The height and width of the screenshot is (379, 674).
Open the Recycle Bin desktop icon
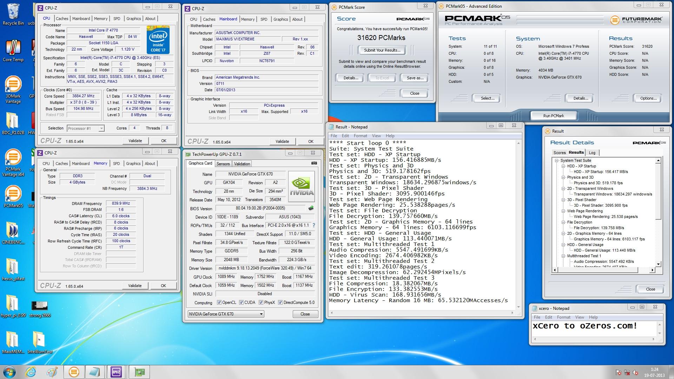coord(13,14)
